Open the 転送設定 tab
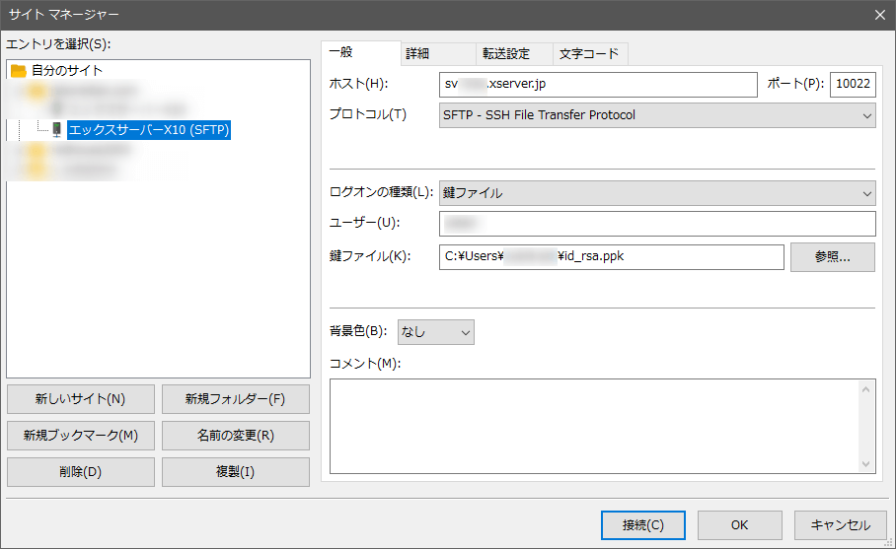896x549 pixels. pos(505,54)
